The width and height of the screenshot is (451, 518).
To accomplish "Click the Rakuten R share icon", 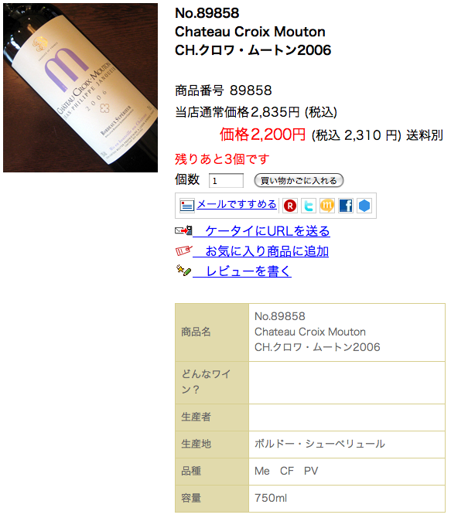I will 290,206.
